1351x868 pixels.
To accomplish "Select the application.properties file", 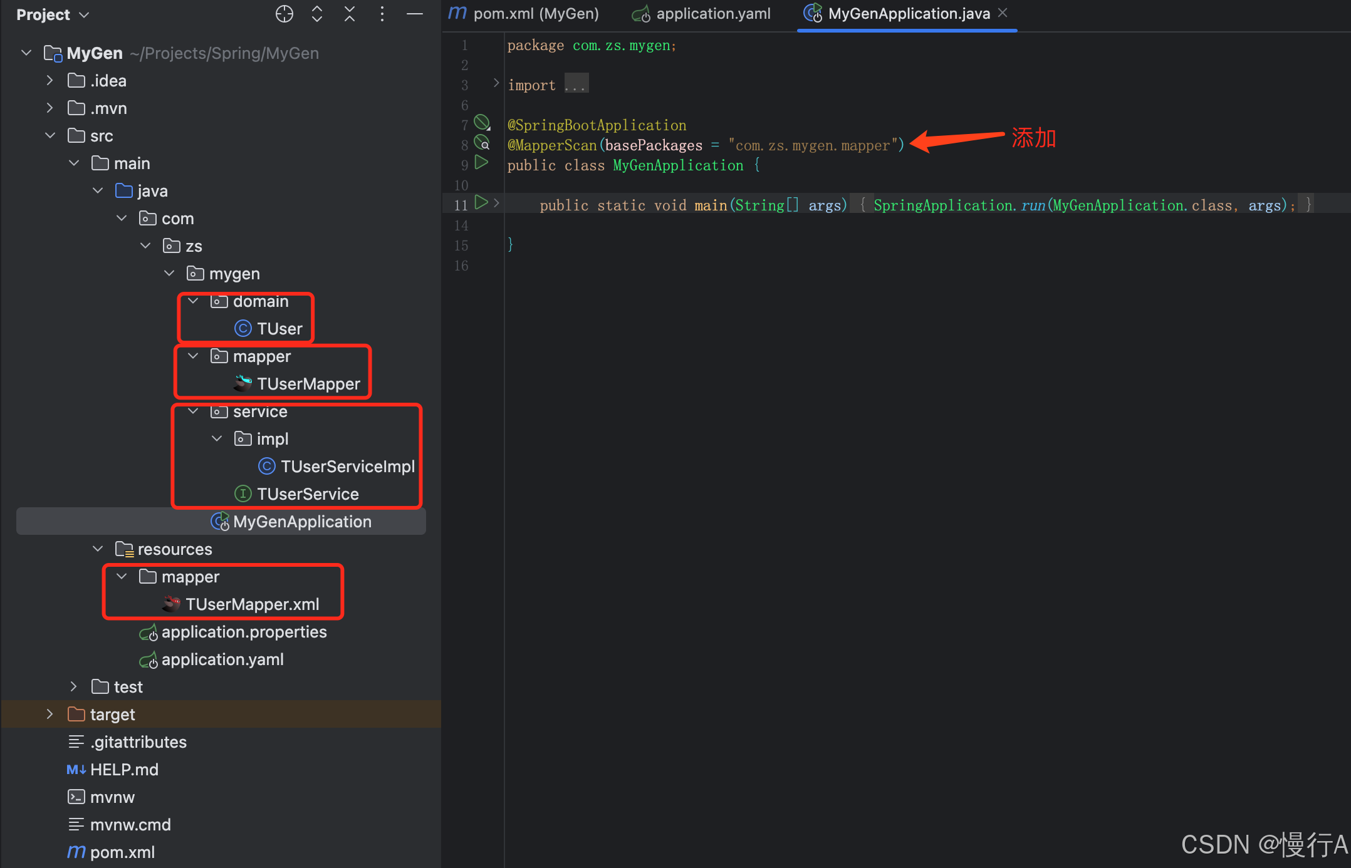I will point(244,632).
